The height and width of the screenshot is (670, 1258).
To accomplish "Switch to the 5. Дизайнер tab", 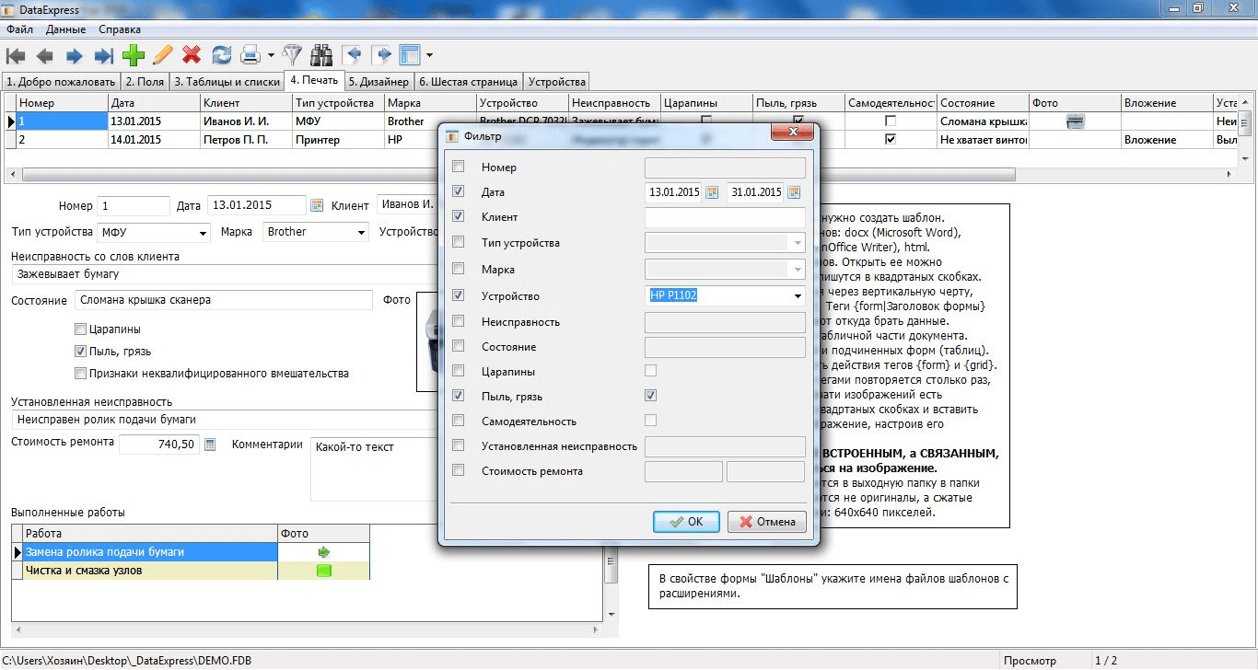I will 380,81.
